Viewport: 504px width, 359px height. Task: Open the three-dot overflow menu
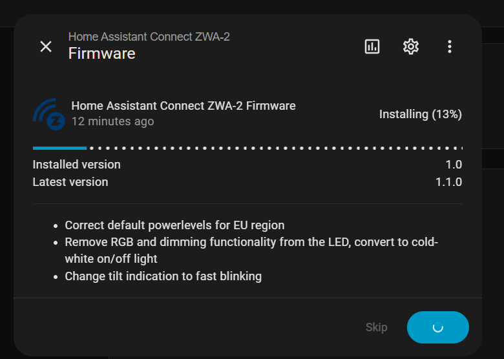[450, 46]
